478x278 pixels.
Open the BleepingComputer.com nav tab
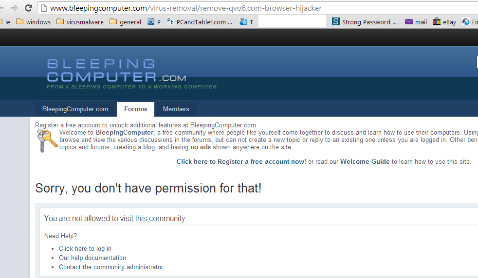coord(75,109)
